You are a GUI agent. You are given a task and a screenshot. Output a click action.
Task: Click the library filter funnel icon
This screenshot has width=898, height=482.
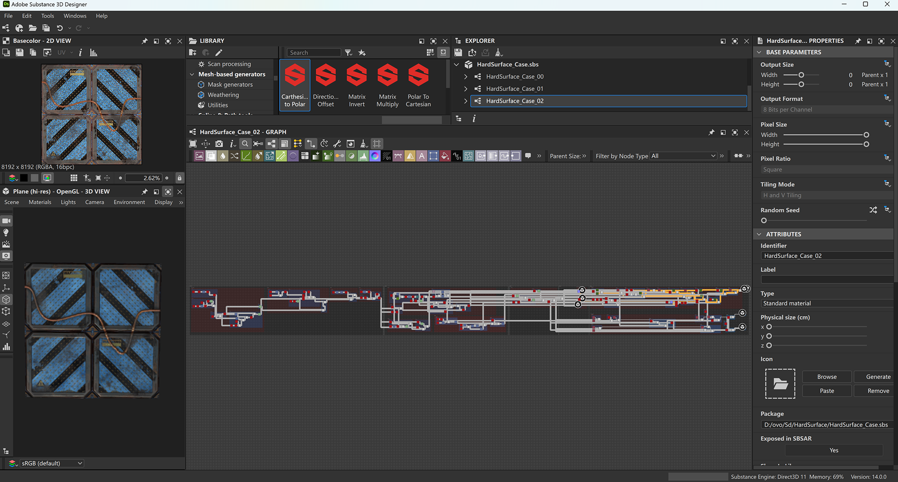click(348, 52)
